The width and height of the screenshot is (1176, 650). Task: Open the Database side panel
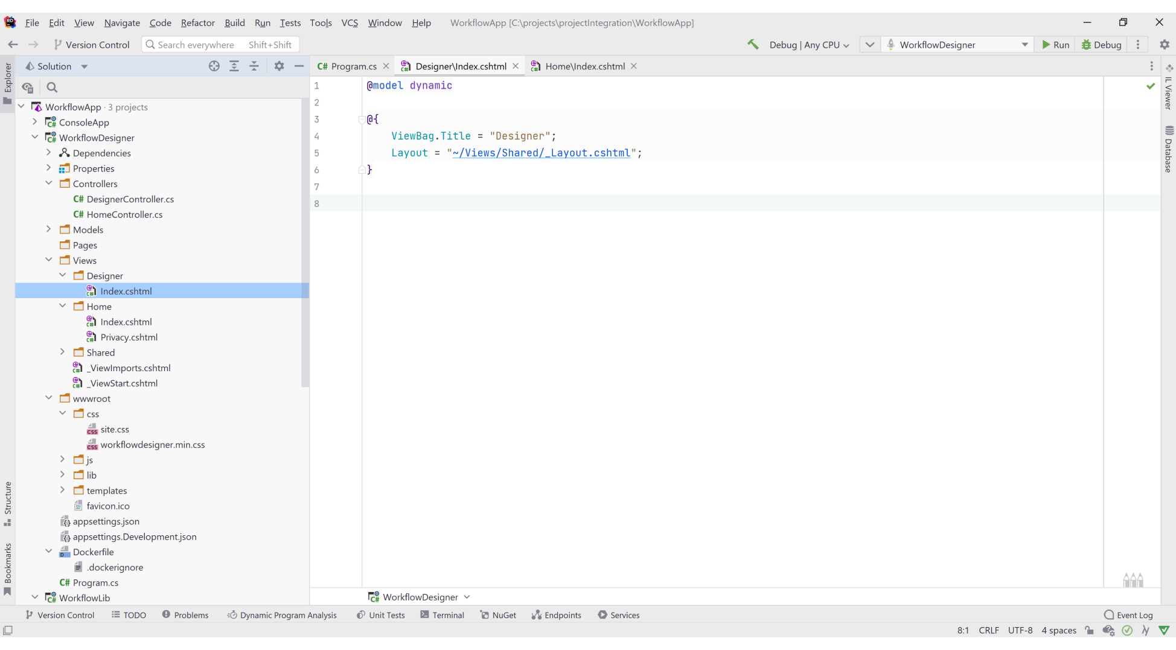pos(1169,148)
